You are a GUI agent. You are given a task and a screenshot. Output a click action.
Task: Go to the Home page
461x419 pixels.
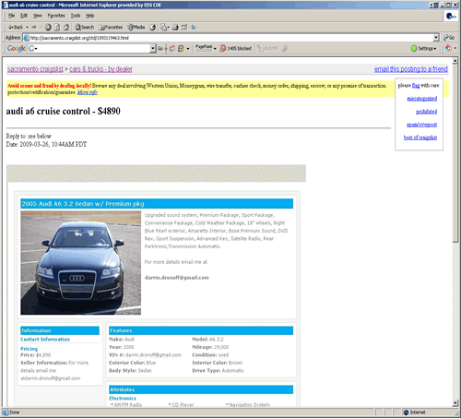click(x=66, y=28)
